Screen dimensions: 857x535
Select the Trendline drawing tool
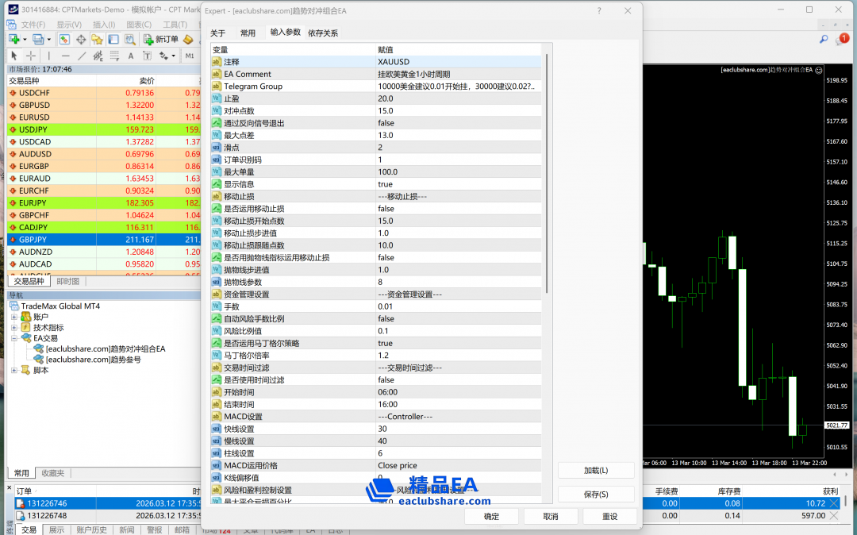82,56
